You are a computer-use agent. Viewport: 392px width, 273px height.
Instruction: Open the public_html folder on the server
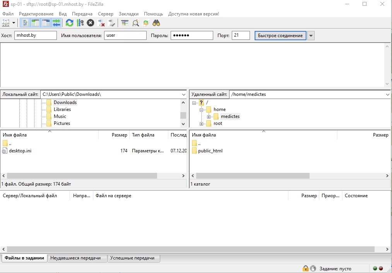tap(210, 151)
